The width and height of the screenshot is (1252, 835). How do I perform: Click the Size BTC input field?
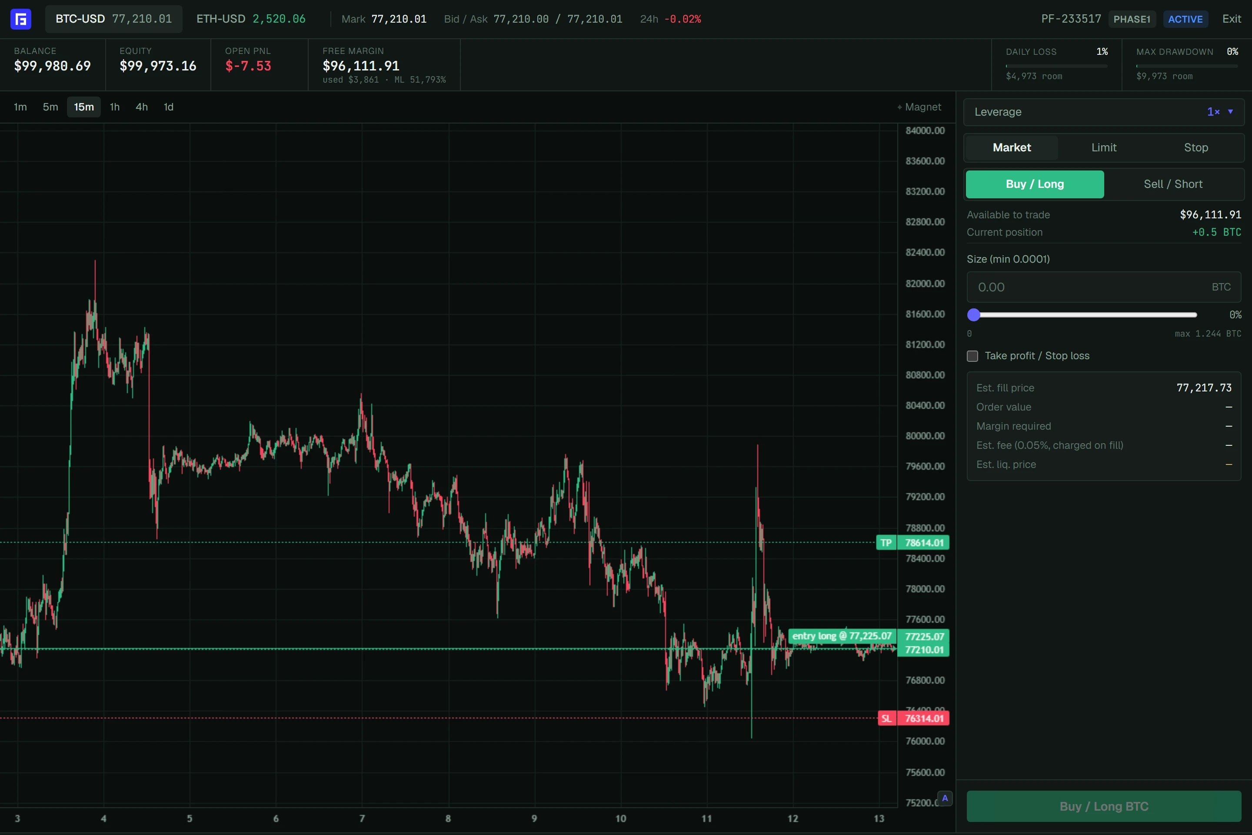[1104, 287]
